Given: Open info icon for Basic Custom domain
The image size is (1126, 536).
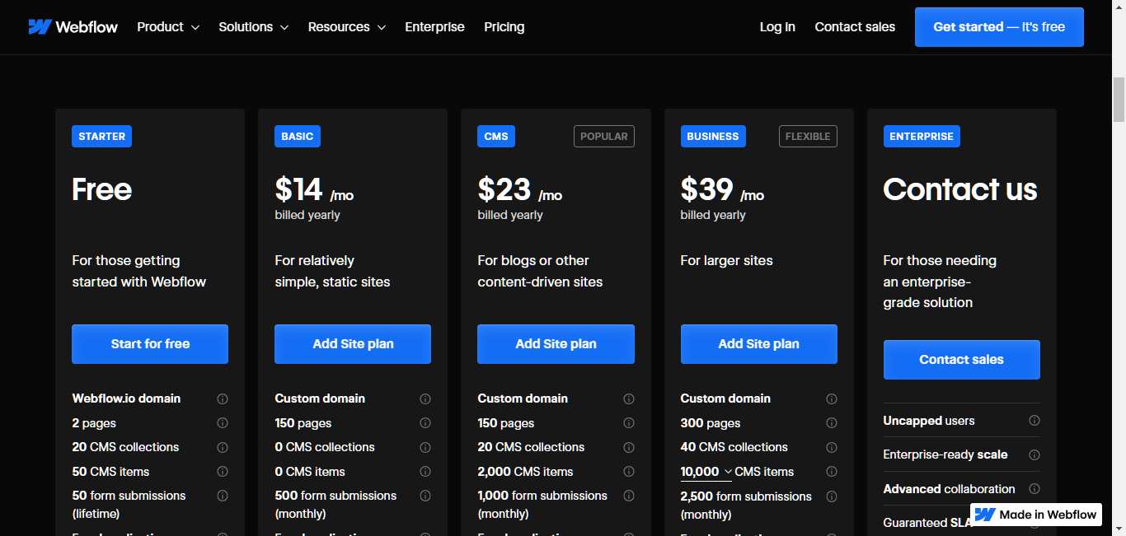Looking at the screenshot, I should click(x=425, y=399).
